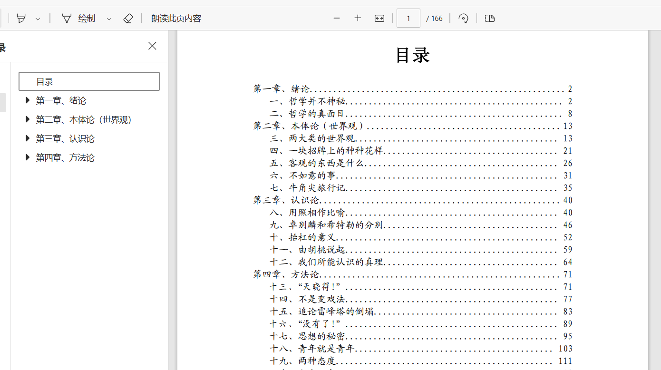Viewport: 661px width, 370px height.
Task: Select the eraser tool
Action: (128, 19)
